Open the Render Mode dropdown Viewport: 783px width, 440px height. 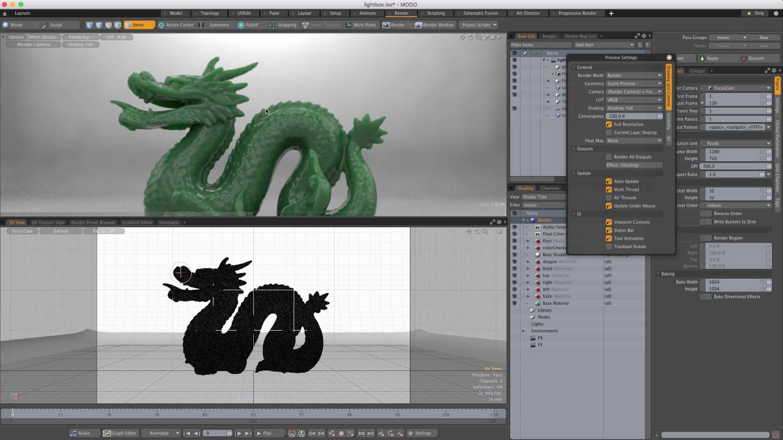click(634, 75)
